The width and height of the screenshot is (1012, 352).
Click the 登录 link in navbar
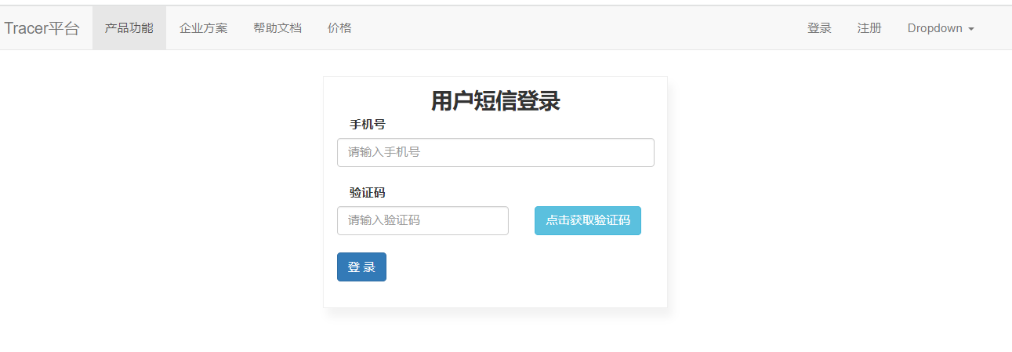click(x=819, y=28)
